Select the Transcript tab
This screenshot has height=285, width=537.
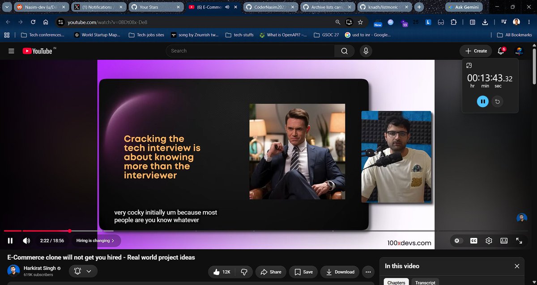point(425,282)
